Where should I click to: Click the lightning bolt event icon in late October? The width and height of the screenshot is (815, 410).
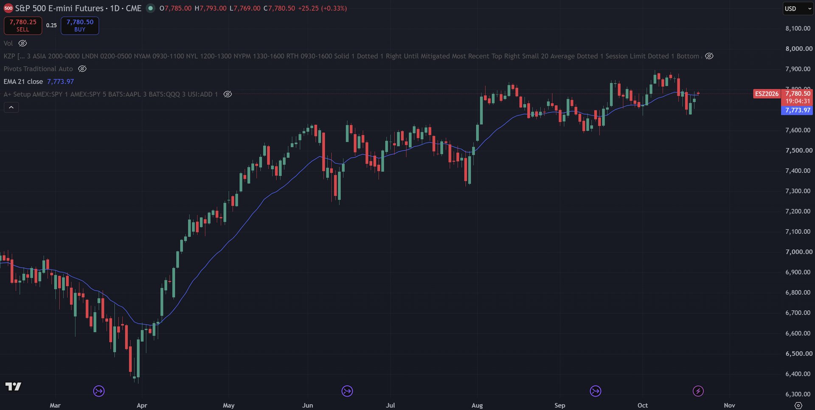(698, 391)
